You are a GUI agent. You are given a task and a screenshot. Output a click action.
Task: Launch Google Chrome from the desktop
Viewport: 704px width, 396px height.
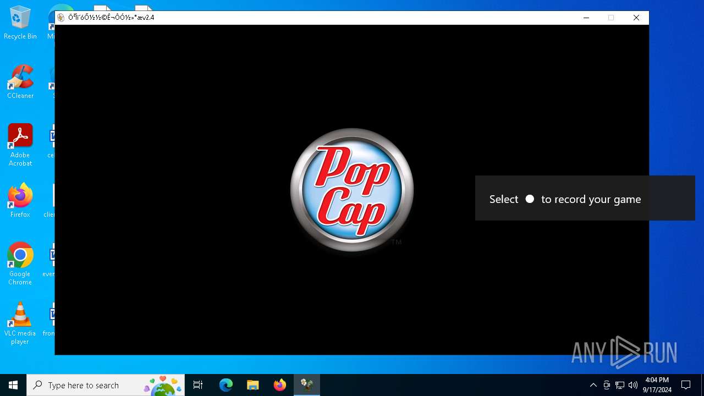point(20,264)
